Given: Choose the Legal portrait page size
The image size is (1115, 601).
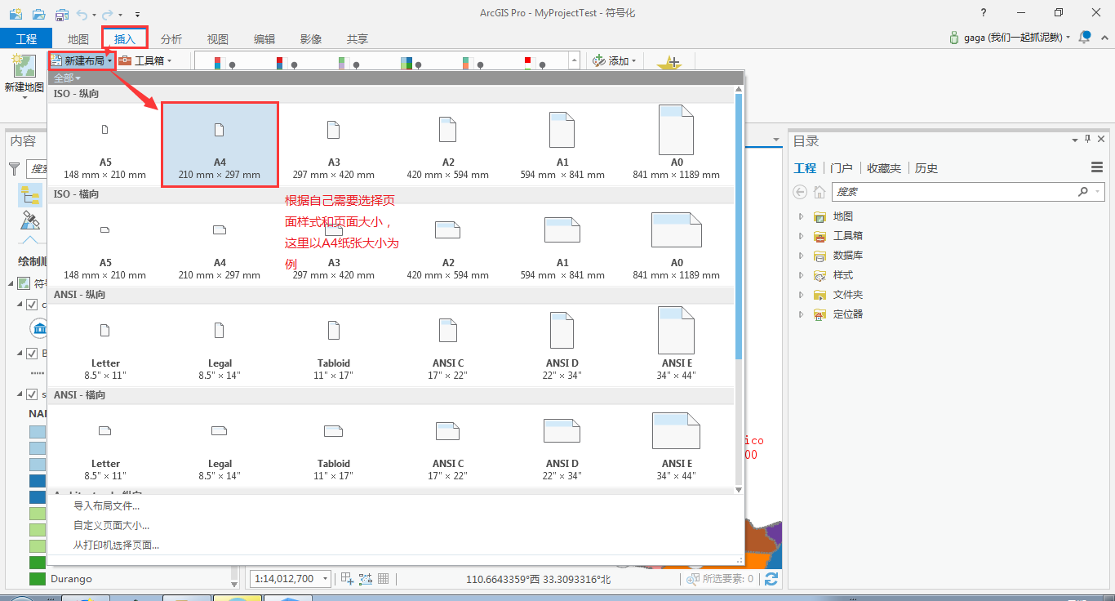Looking at the screenshot, I should (x=220, y=345).
